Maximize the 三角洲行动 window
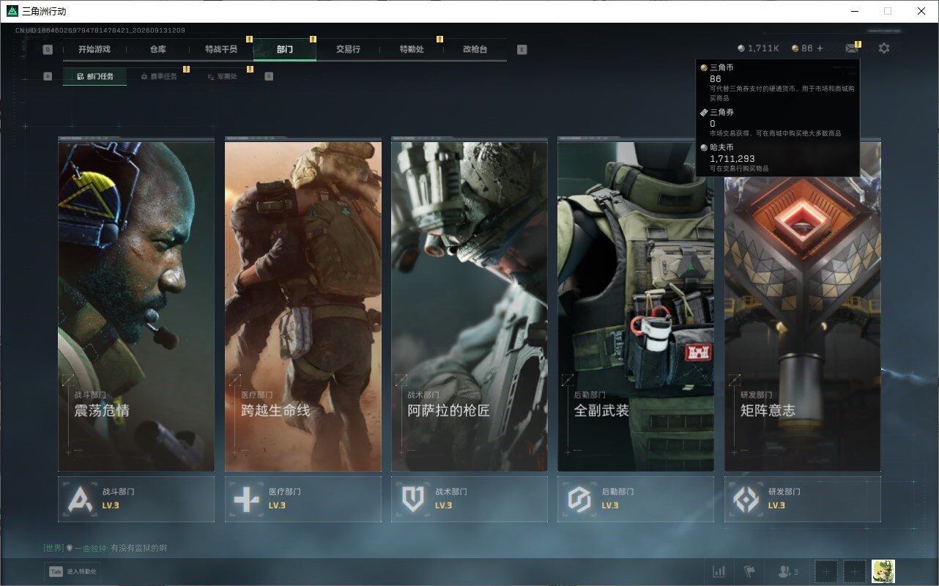939x586 pixels. [888, 11]
